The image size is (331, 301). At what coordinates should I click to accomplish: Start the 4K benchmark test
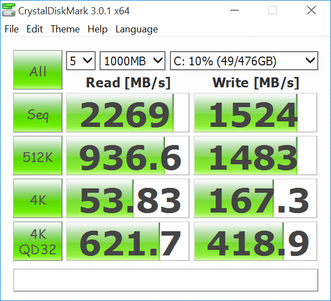coord(38,198)
